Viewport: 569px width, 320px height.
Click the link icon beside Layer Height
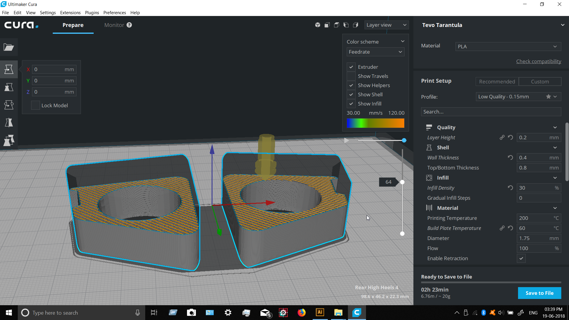click(502, 137)
